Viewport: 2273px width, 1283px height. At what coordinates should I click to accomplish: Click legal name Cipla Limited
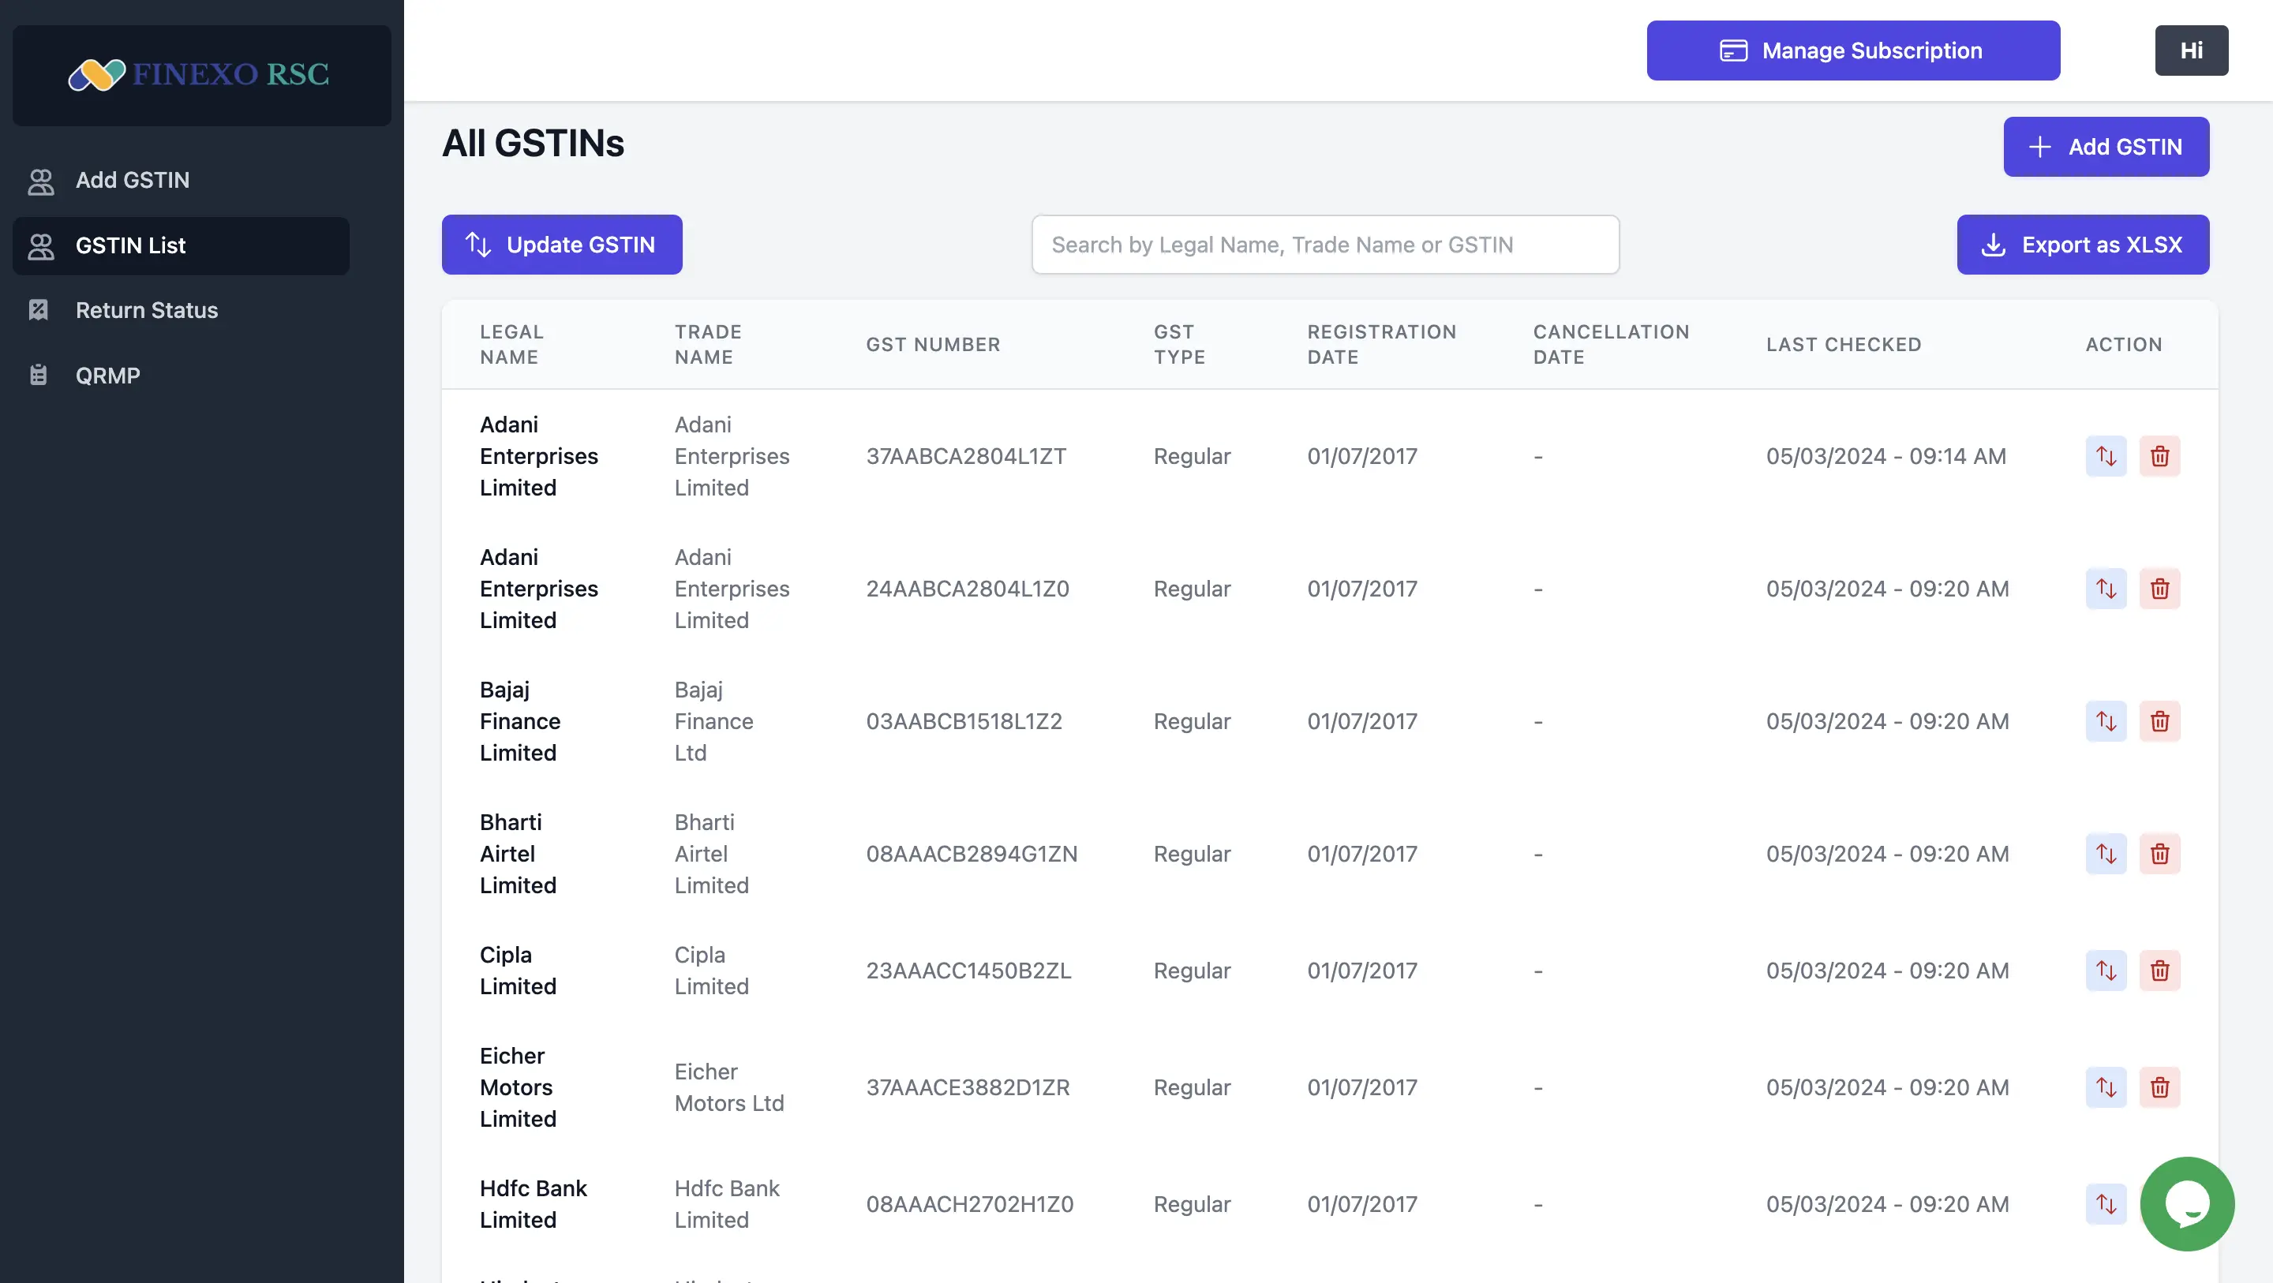[x=518, y=971]
